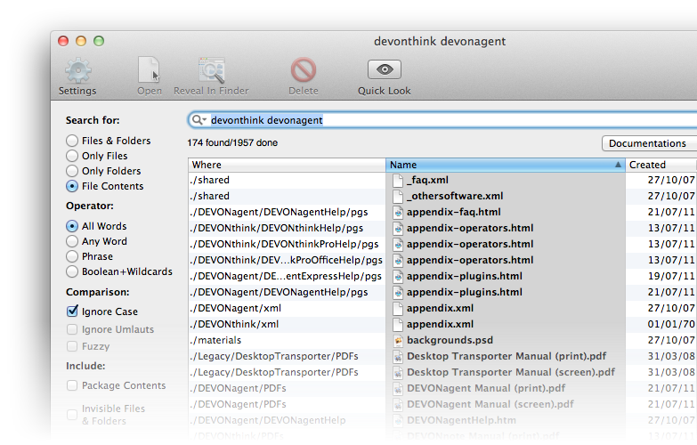Open the Settings gear in the toolbar
The width and height of the screenshot is (697, 445).
pos(77,71)
